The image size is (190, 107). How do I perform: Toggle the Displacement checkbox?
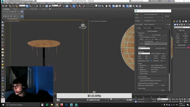pyautogui.click(x=139, y=70)
